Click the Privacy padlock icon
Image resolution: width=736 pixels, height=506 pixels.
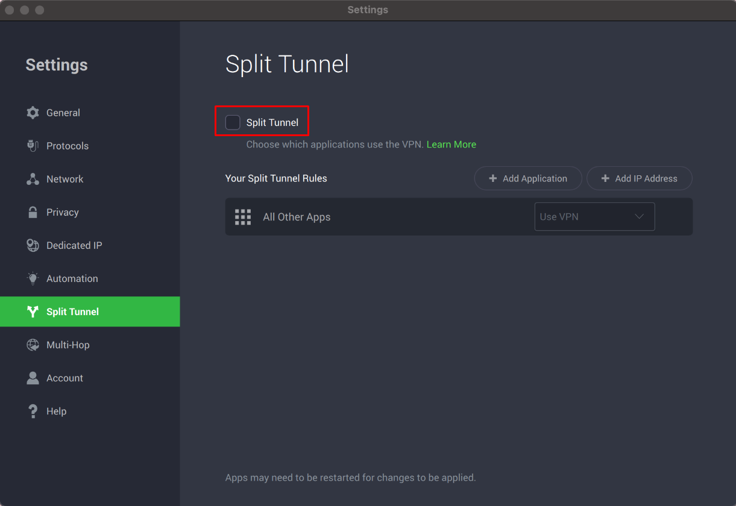tap(33, 212)
